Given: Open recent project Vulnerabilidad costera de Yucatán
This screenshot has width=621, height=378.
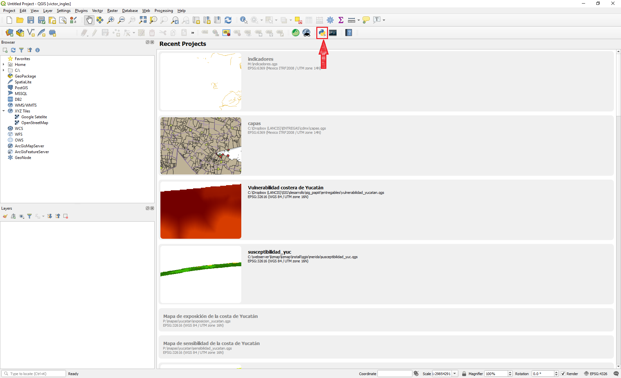Looking at the screenshot, I should [x=386, y=210].
